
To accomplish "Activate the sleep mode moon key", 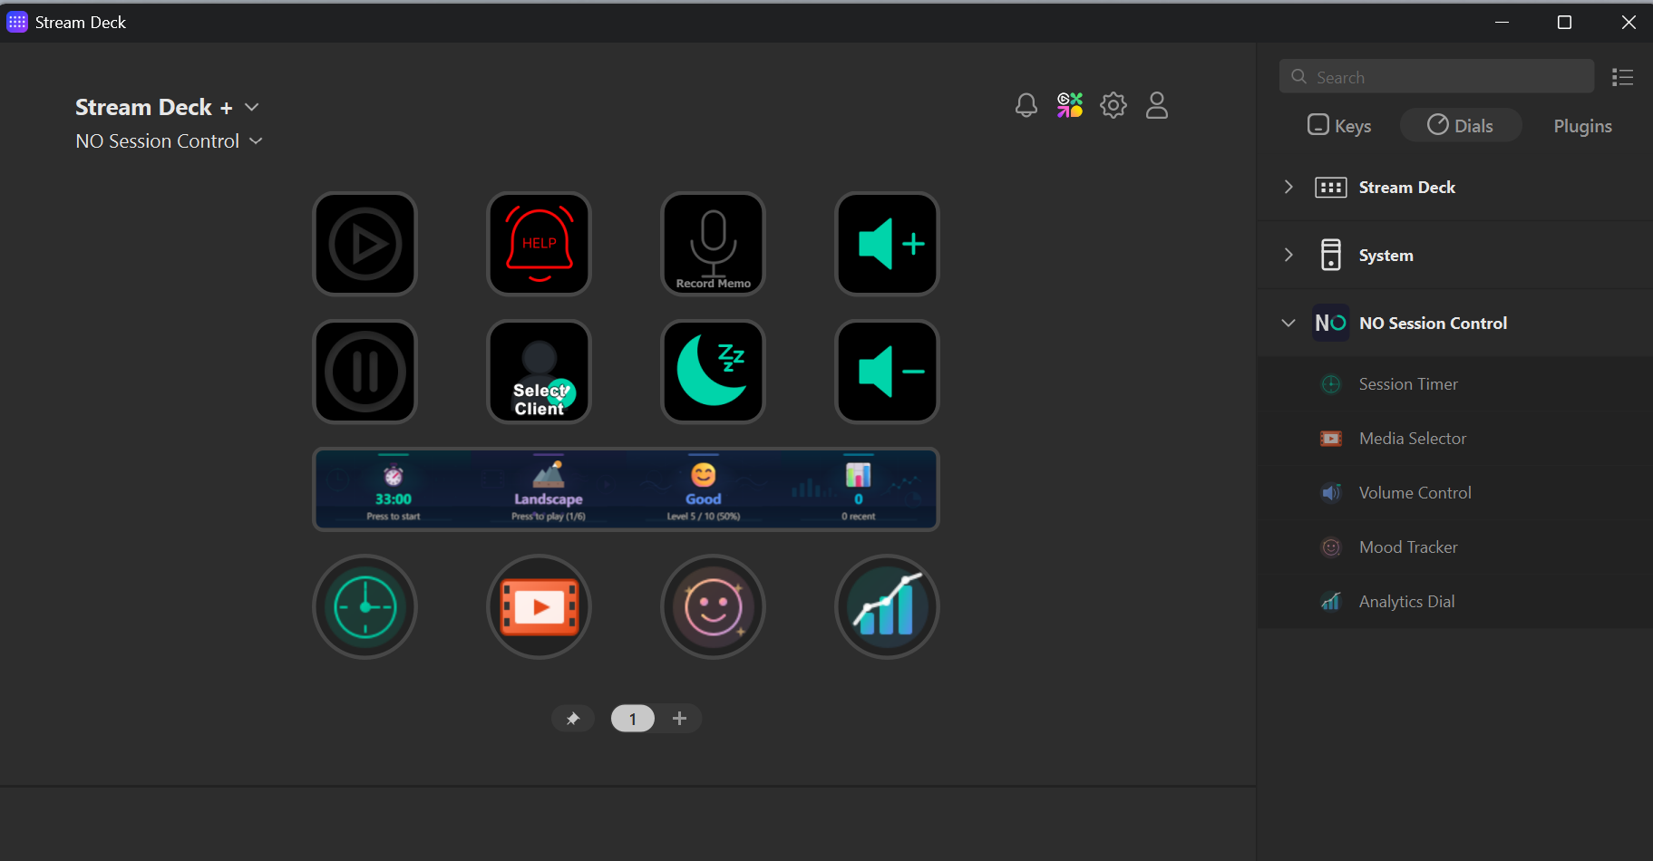I will point(713,372).
